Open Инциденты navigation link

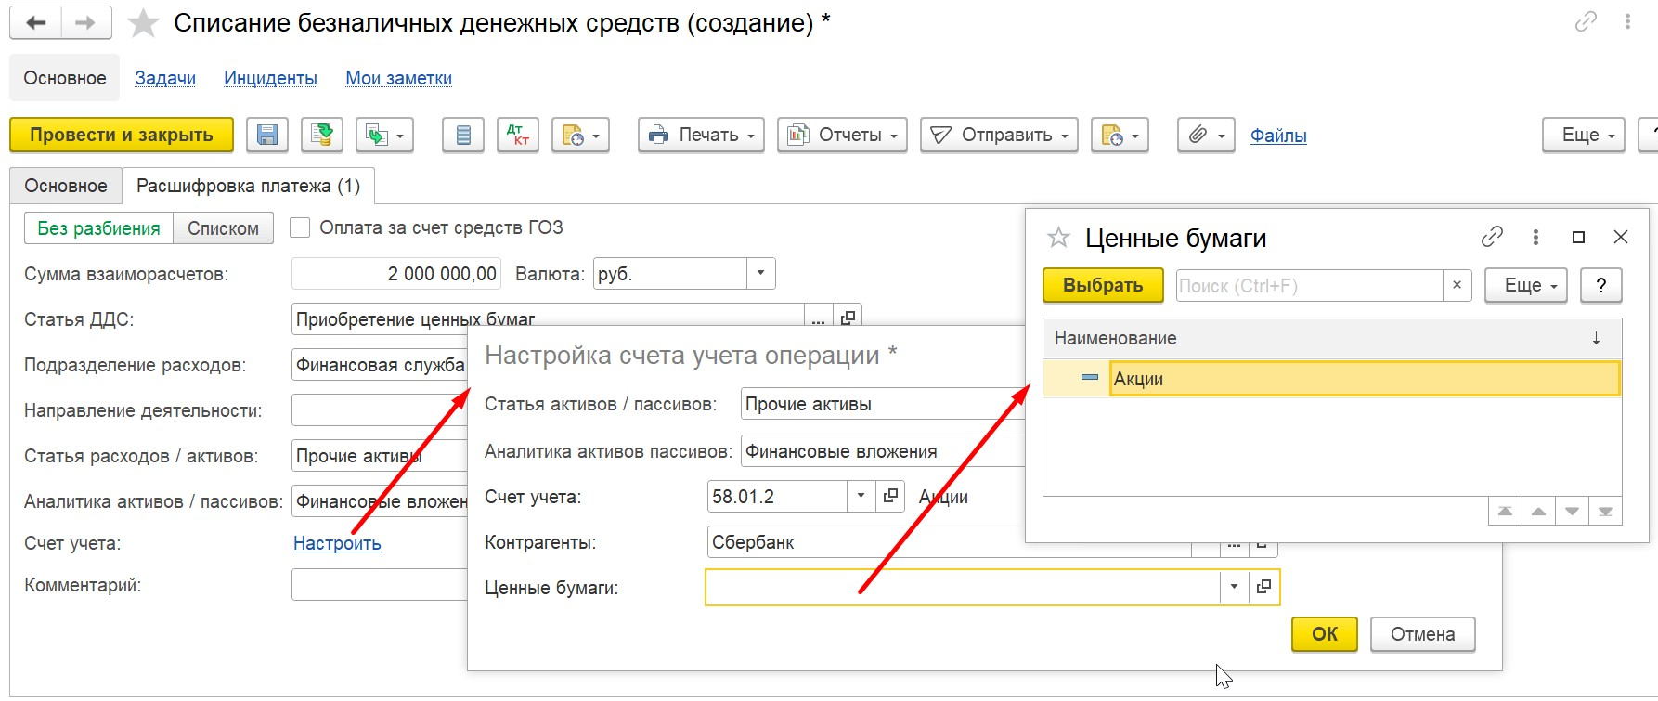270,78
